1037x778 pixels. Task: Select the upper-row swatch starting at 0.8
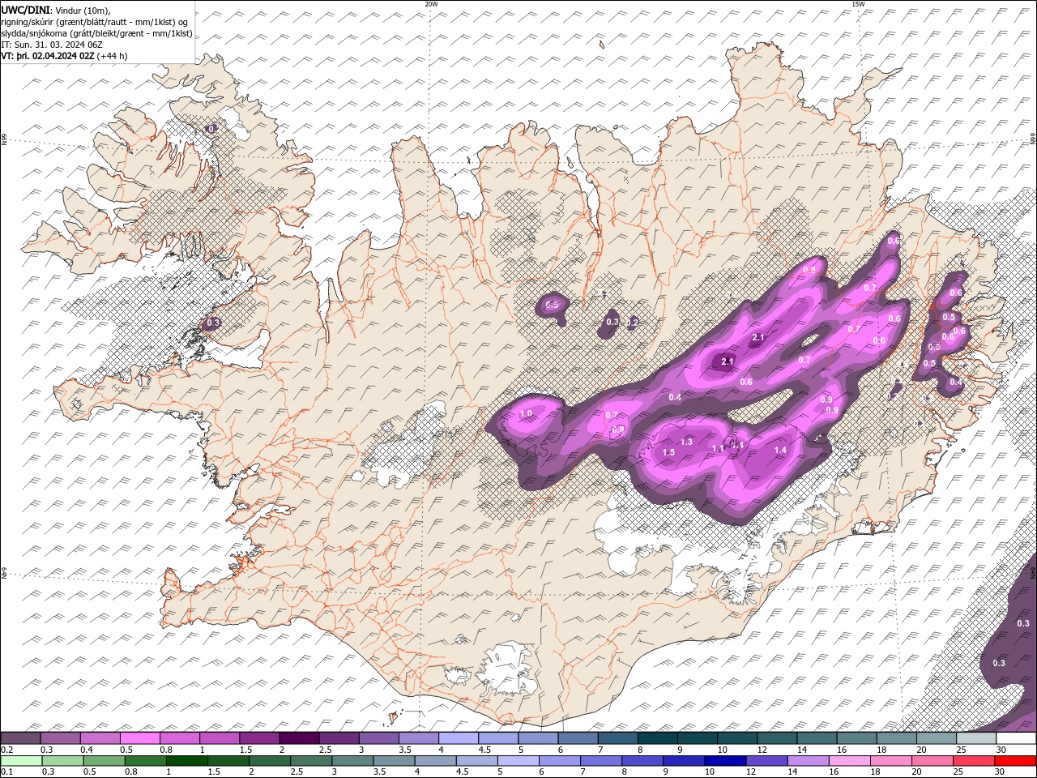tap(179, 738)
